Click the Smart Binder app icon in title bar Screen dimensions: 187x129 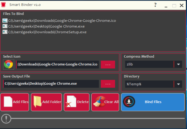click(x=3, y=5)
